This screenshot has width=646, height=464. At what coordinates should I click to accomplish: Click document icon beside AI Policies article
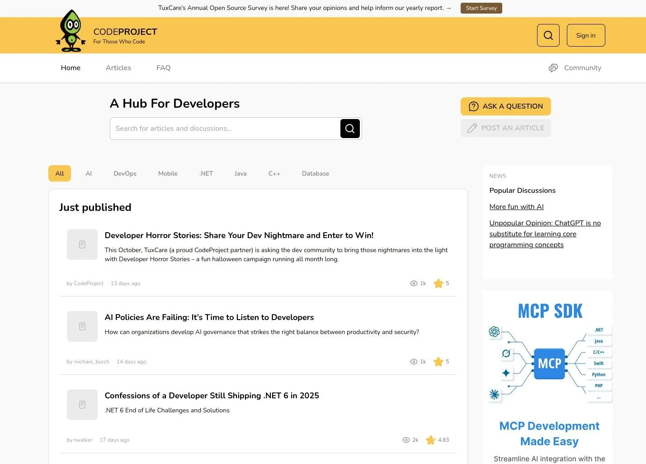(x=82, y=326)
